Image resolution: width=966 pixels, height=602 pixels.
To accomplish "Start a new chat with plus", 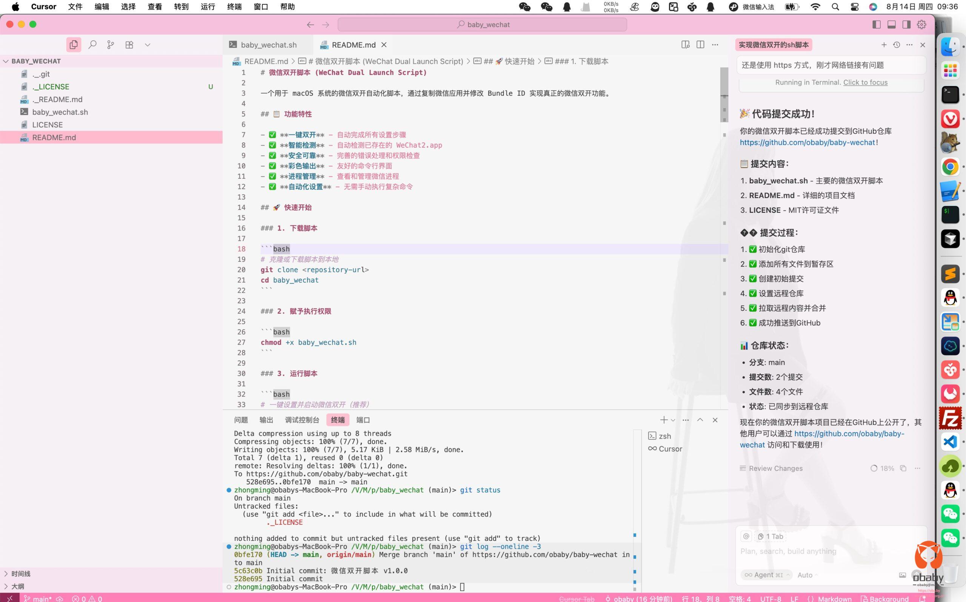I will 884,45.
